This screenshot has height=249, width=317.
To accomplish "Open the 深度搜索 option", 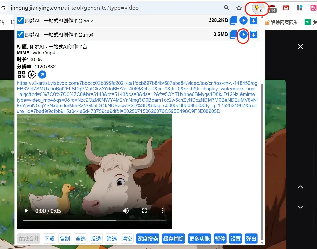I will (x=148, y=239).
